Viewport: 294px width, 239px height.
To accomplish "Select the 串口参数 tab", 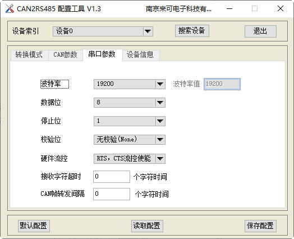I will [x=102, y=54].
